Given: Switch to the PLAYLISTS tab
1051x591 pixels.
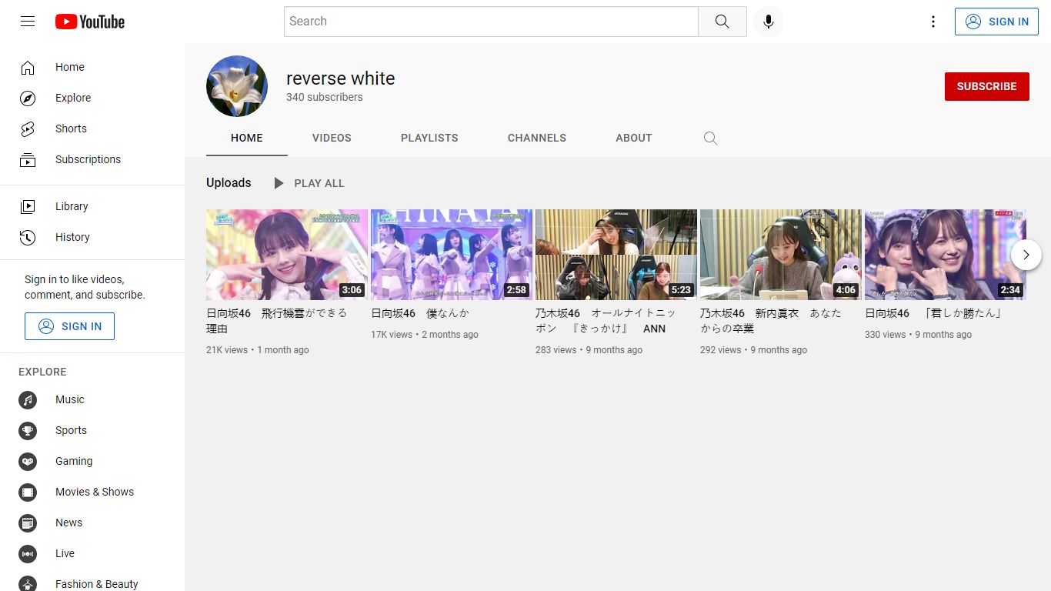Looking at the screenshot, I should [x=429, y=138].
